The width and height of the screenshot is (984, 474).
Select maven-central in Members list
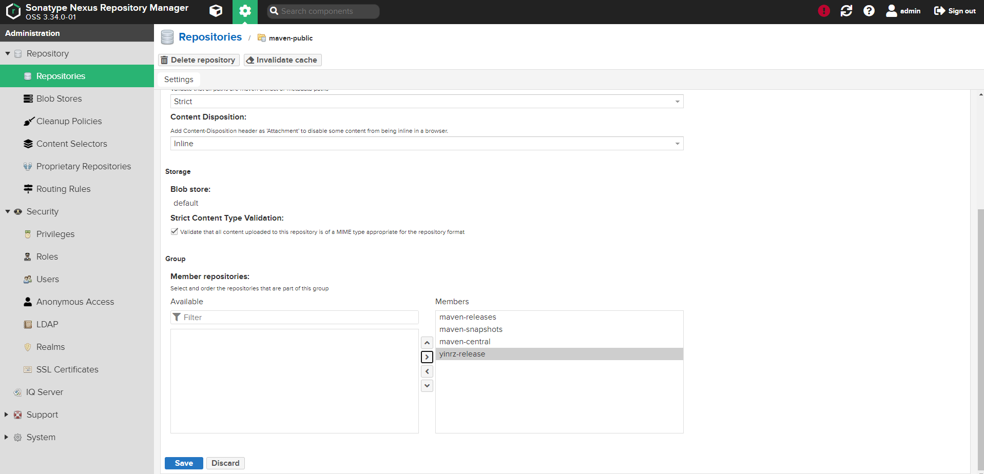(x=559, y=342)
